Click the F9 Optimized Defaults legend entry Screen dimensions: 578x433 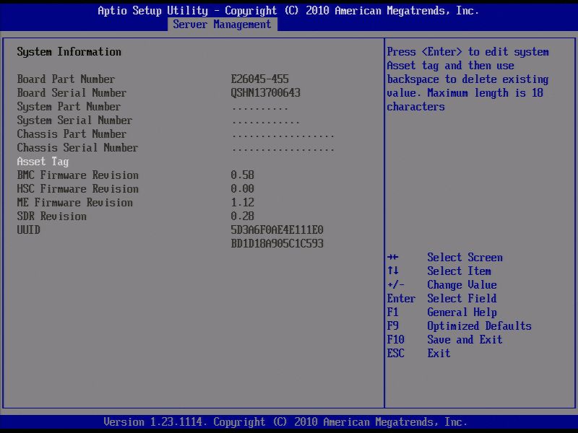[x=462, y=325]
